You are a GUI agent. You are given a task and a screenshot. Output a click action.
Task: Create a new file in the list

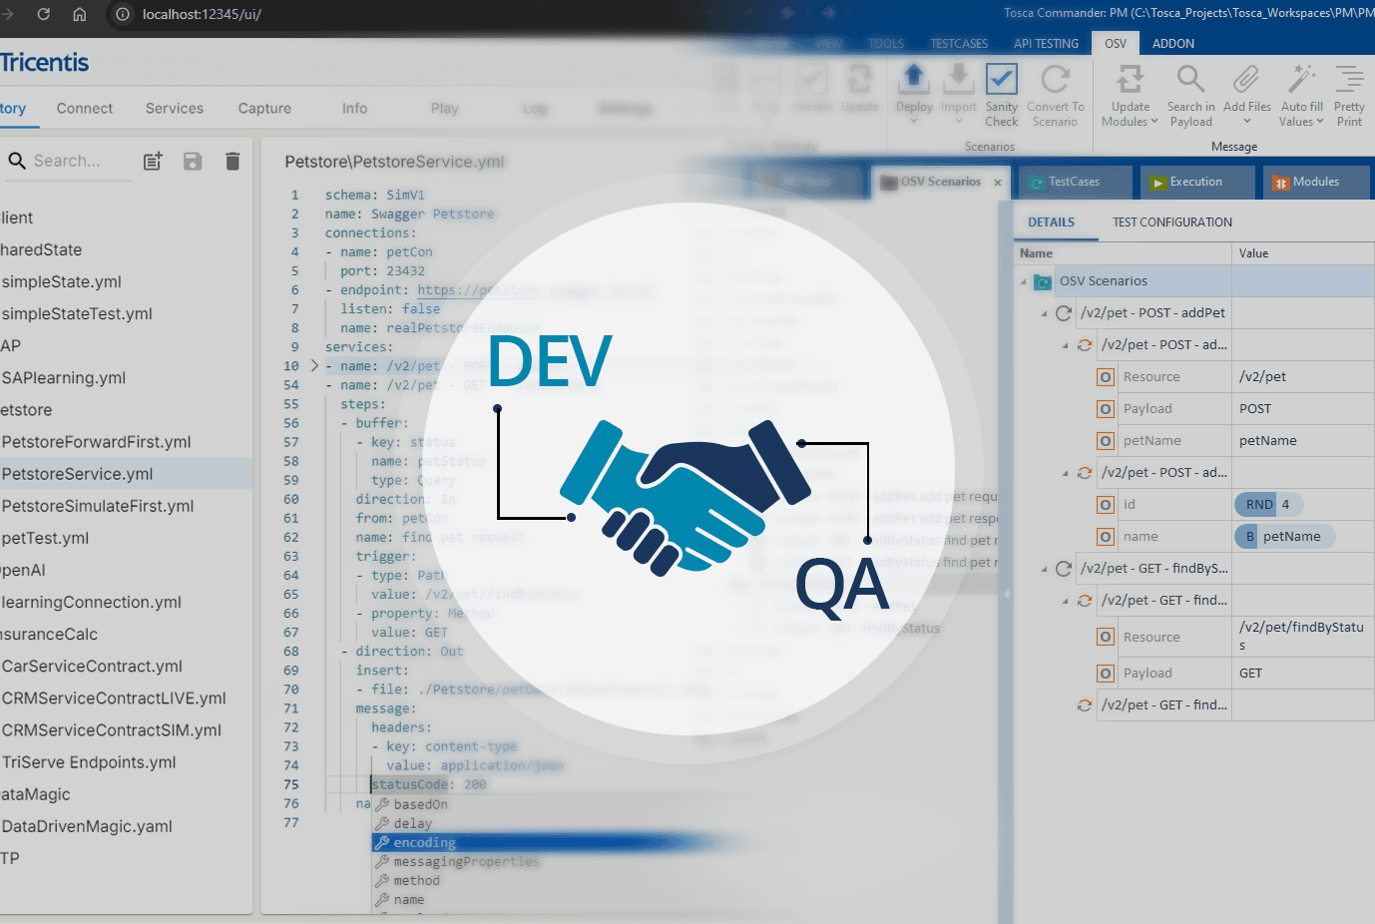point(153,161)
